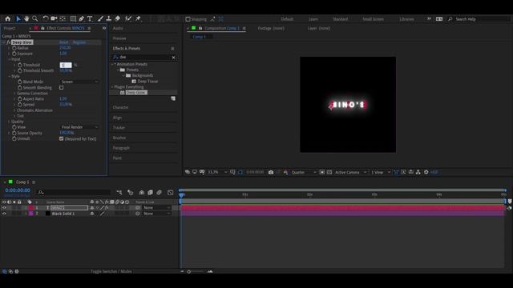Open the Quarter resolution dropdown

[x=304, y=172]
